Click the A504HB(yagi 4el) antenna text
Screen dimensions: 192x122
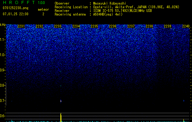[108, 14]
